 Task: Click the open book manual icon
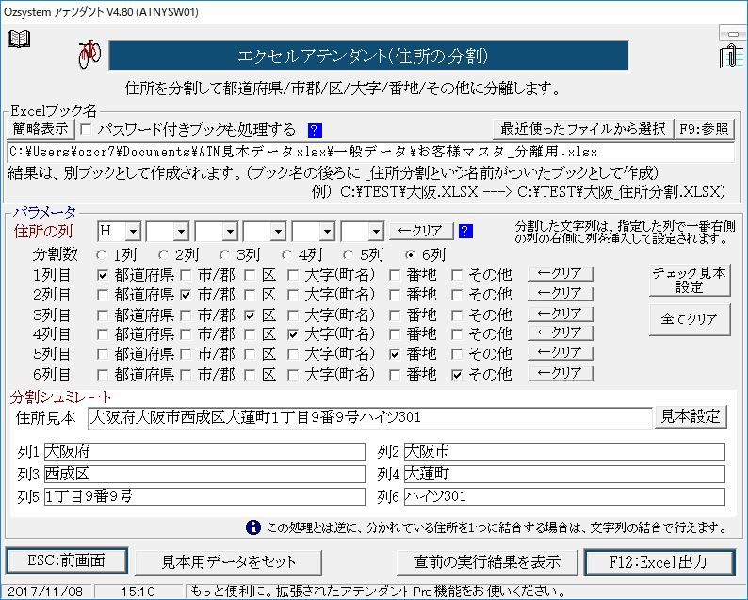(x=19, y=40)
